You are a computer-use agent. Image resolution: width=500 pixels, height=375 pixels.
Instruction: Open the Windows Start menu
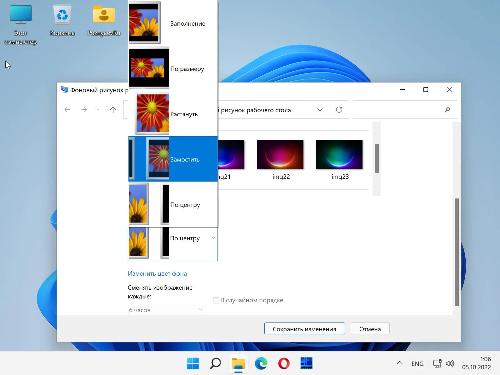(x=193, y=363)
